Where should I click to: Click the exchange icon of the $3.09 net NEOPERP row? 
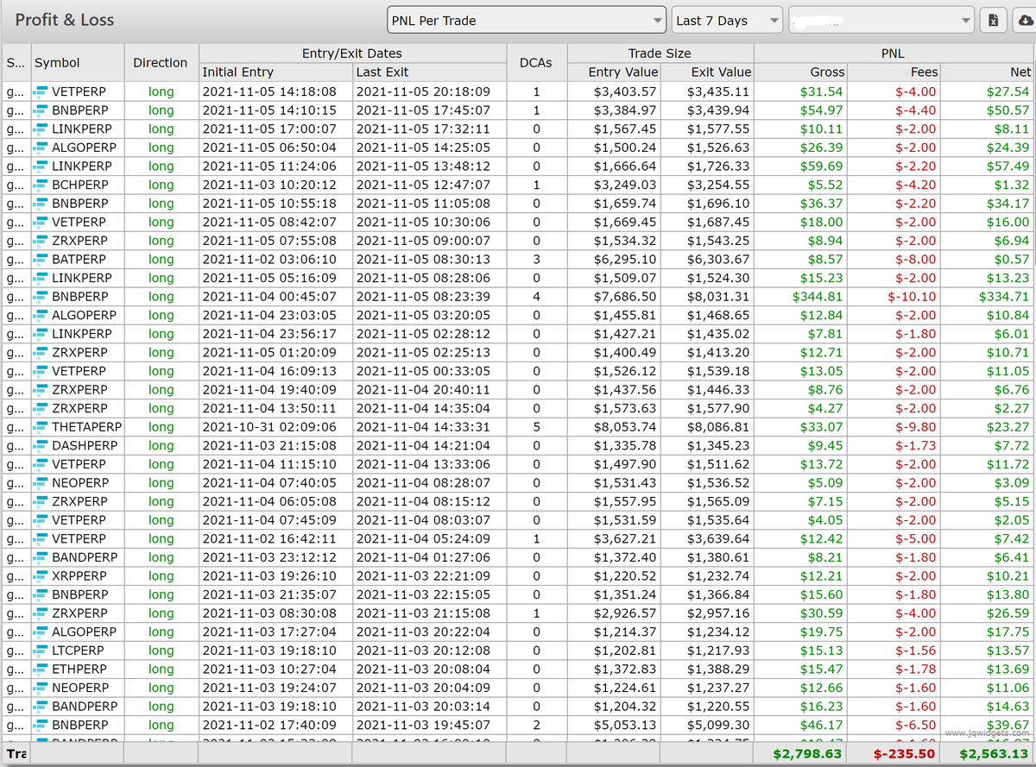[41, 483]
